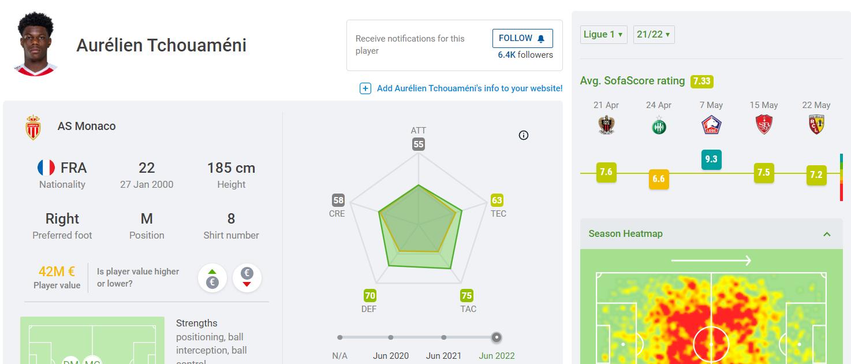Select the Jun 2021 point on attribute timeline

pos(443,337)
